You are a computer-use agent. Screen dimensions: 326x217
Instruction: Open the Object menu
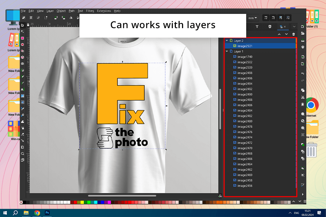pos(61,11)
